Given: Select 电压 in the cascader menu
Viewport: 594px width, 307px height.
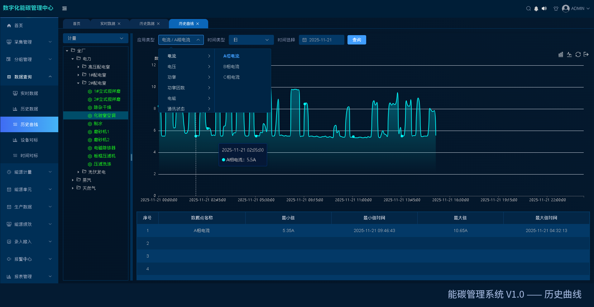Looking at the screenshot, I should click(186, 67).
